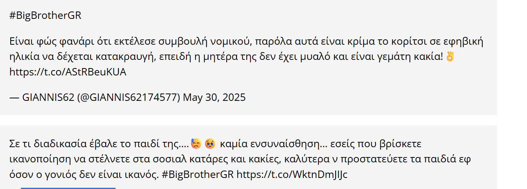The image size is (527, 189).
Task: Click the blue bar below second tweet
Action: [x=68, y=188]
